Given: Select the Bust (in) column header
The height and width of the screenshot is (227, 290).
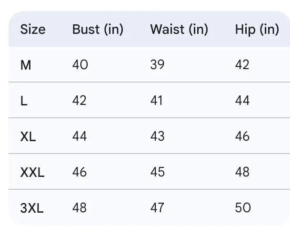Looking at the screenshot, I should tap(98, 29).
